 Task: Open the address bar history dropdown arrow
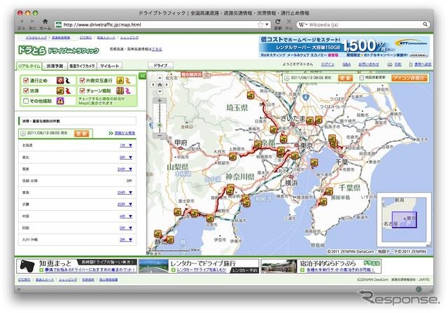(x=267, y=25)
